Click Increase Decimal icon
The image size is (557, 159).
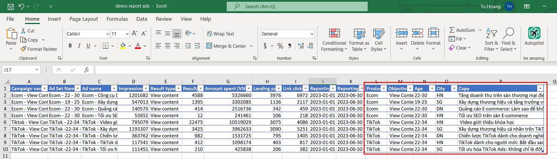tap(300, 46)
